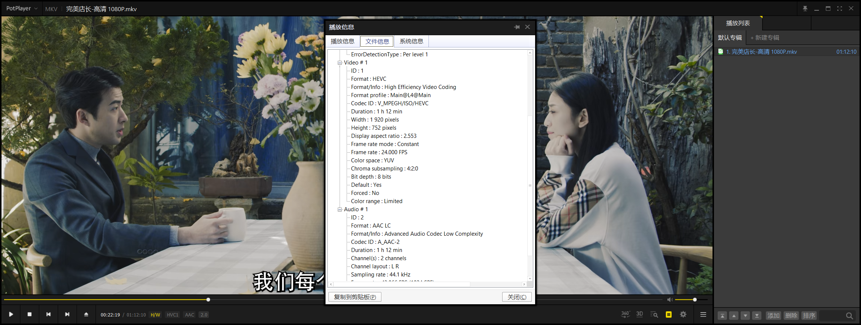Select playlist item 完美店长-高清 1080P.mkv
The width and height of the screenshot is (861, 325).
pos(787,52)
